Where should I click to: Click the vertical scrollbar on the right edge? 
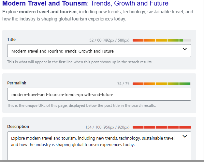[203, 29]
